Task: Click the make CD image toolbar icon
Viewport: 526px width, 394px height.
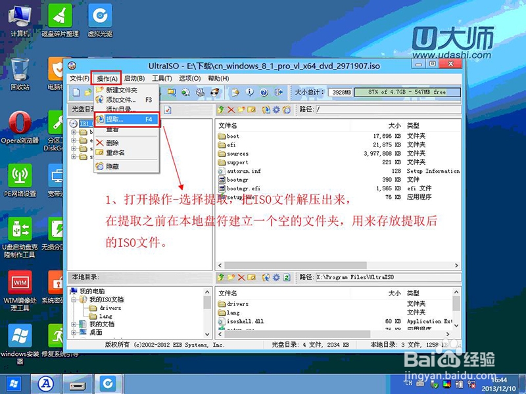Action: (185, 93)
